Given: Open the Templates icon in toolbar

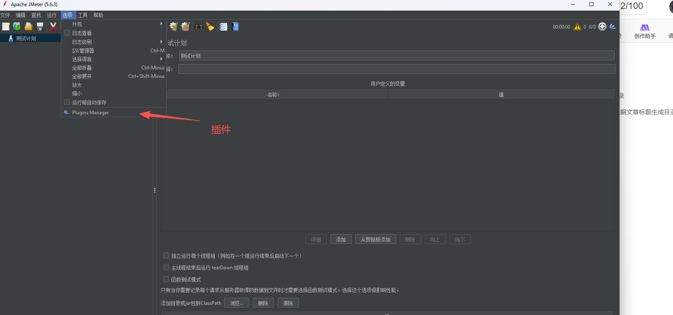Looking at the screenshot, I should [17, 27].
